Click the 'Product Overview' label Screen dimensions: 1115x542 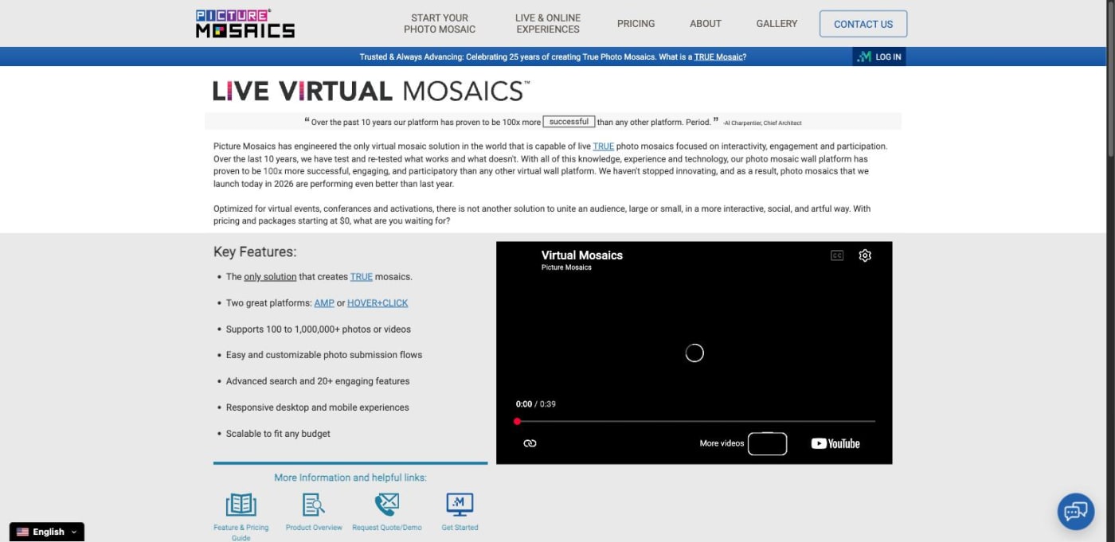tap(314, 528)
